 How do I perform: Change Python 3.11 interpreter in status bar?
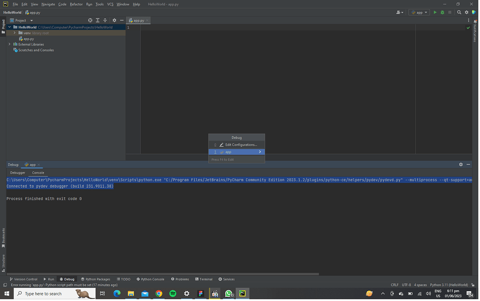449,285
